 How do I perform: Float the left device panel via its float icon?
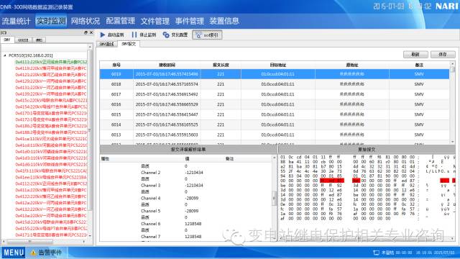[86, 32]
